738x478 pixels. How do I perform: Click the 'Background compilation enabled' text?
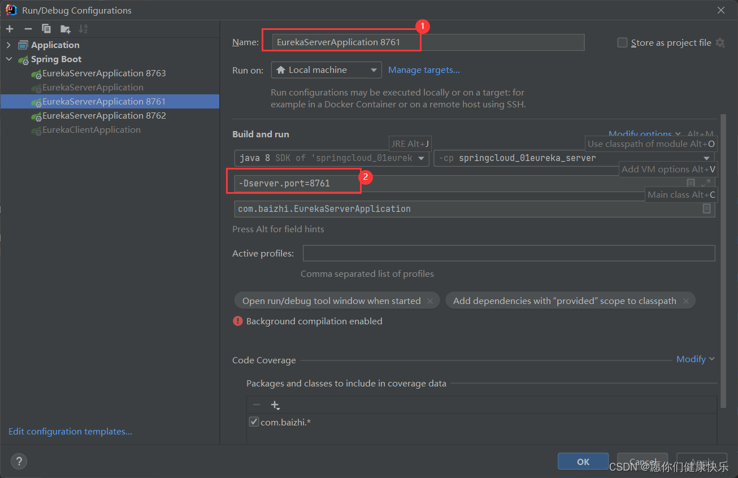click(x=314, y=321)
